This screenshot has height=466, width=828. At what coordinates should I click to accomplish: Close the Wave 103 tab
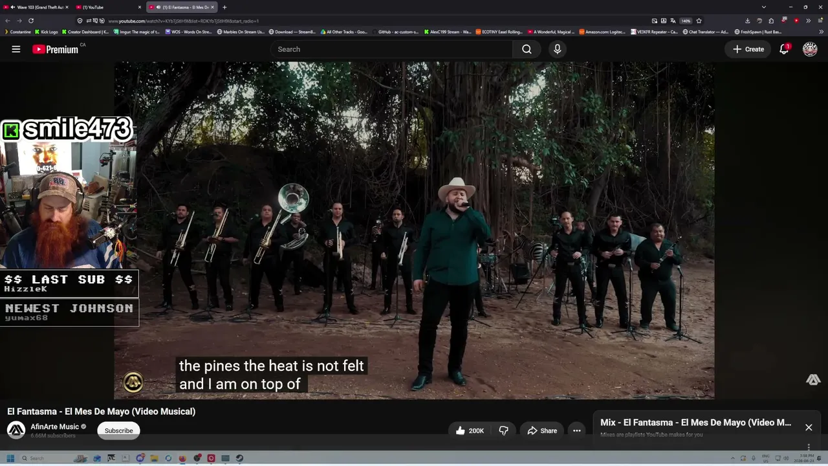[x=67, y=7]
